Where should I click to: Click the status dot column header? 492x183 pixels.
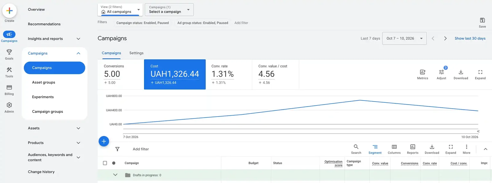(114, 163)
